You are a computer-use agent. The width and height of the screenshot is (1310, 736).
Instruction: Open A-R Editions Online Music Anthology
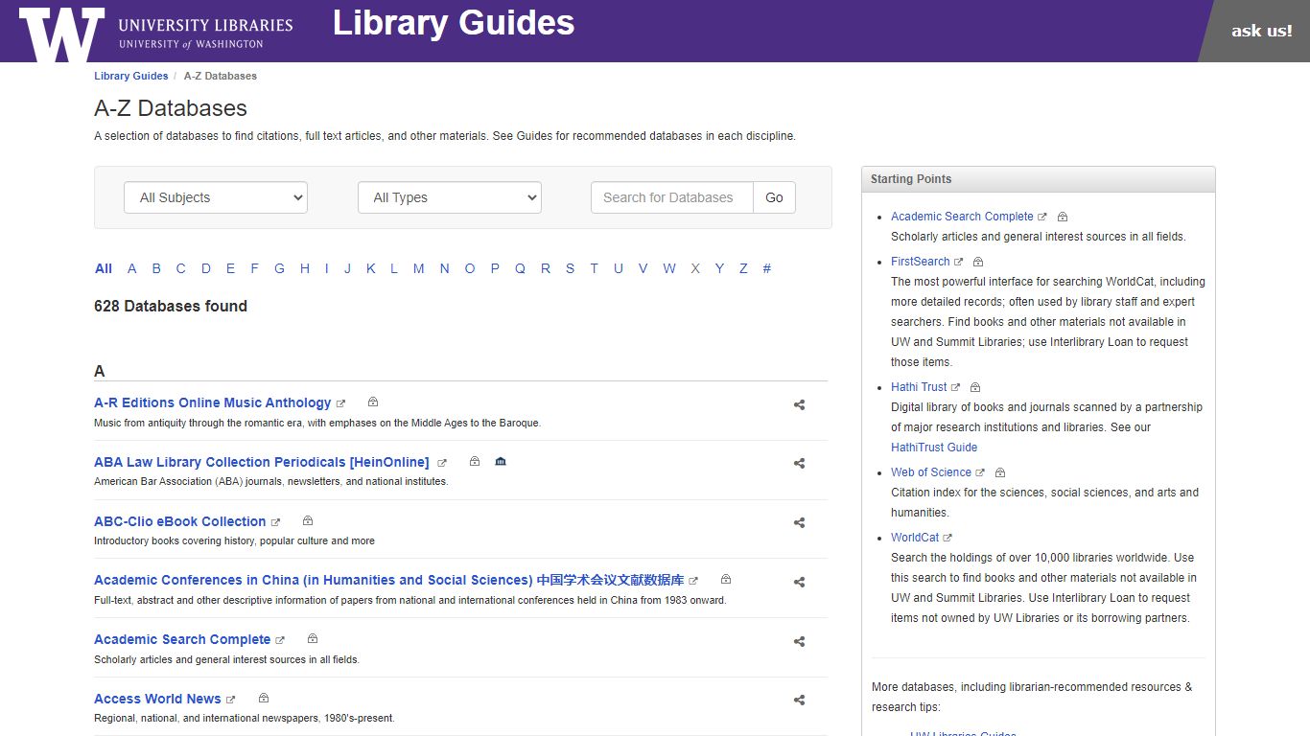[x=213, y=402]
